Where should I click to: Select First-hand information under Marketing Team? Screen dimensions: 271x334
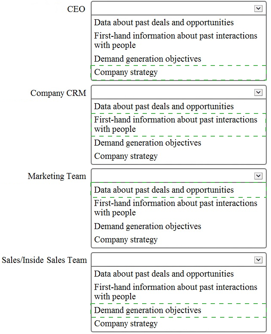pyautogui.click(x=179, y=208)
